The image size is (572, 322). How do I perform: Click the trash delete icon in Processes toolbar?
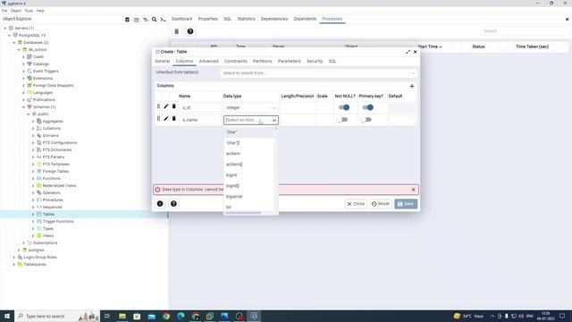(x=177, y=31)
